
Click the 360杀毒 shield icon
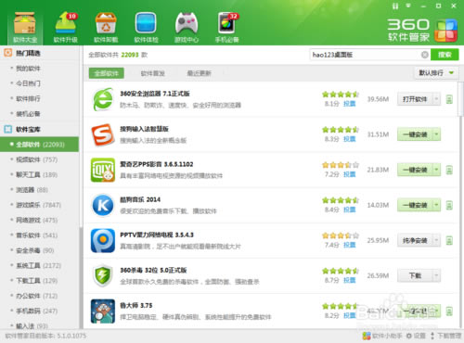pyautogui.click(x=103, y=275)
